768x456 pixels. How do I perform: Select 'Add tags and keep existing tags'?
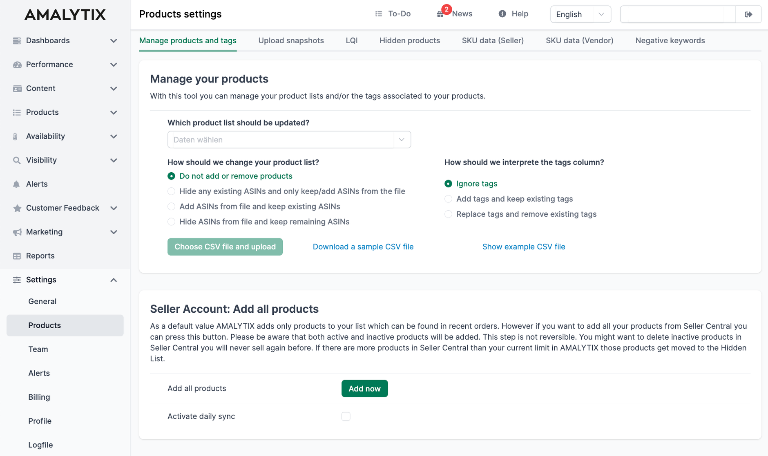point(448,199)
